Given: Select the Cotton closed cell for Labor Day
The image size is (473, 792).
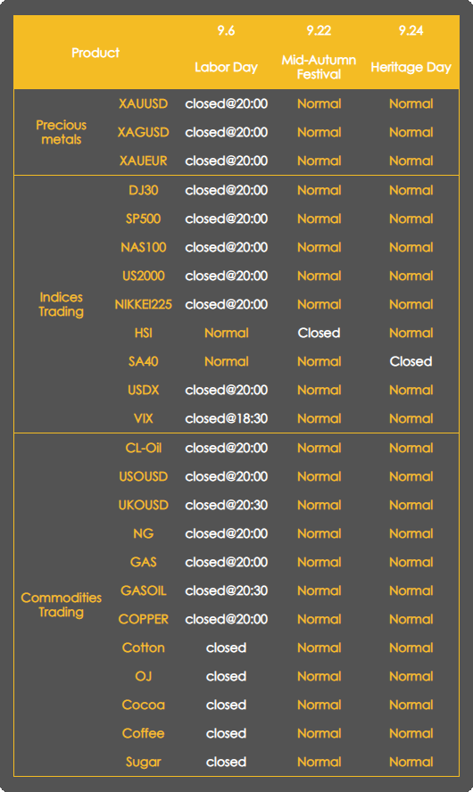Looking at the screenshot, I should click(227, 648).
